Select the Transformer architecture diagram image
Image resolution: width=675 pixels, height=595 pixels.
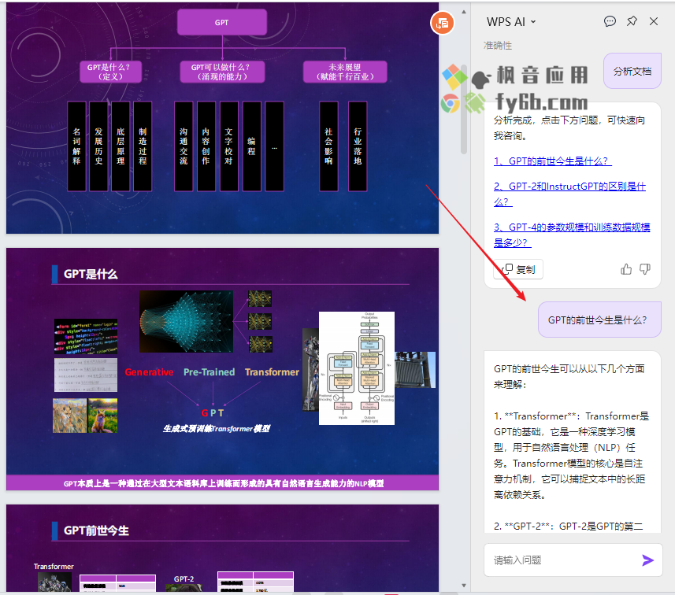coord(357,368)
